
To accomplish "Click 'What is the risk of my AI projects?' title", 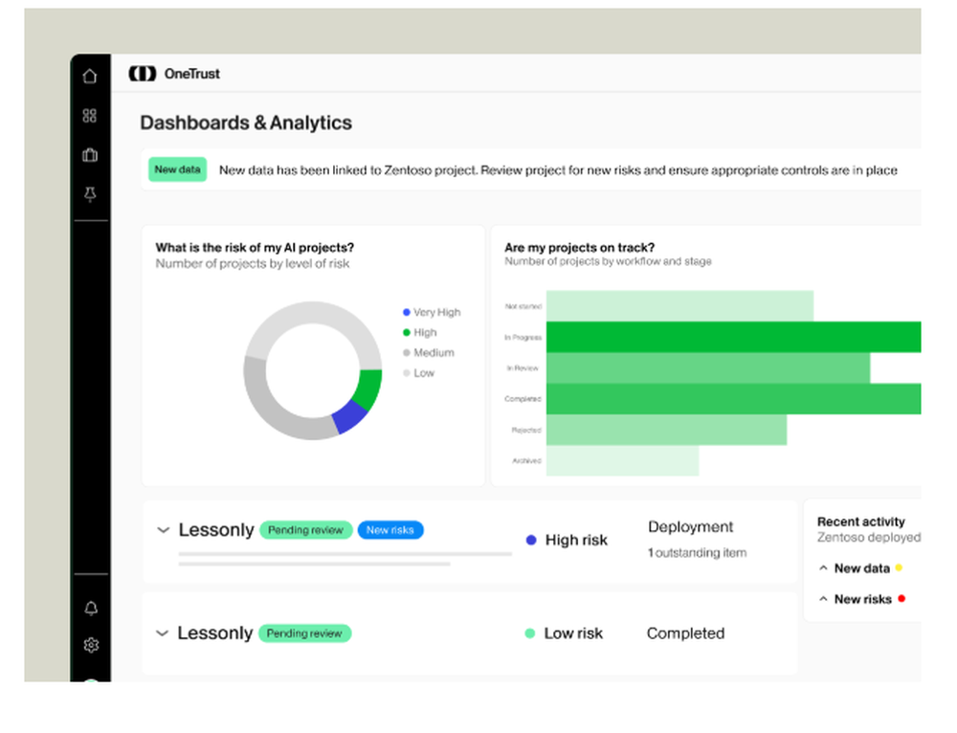I will (x=255, y=247).
